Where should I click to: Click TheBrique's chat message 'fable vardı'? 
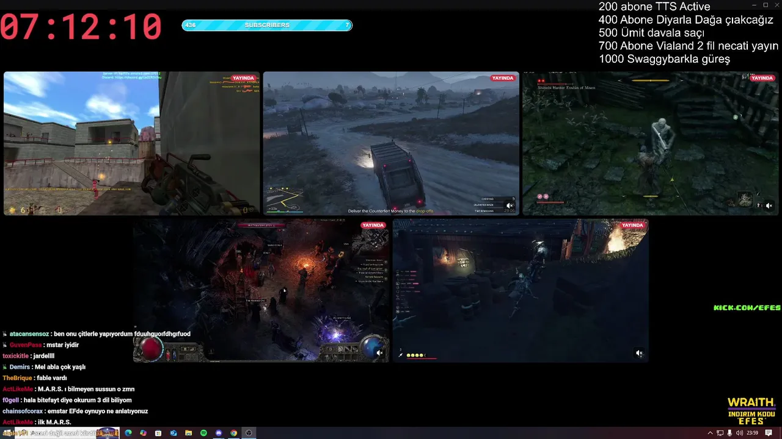35,378
